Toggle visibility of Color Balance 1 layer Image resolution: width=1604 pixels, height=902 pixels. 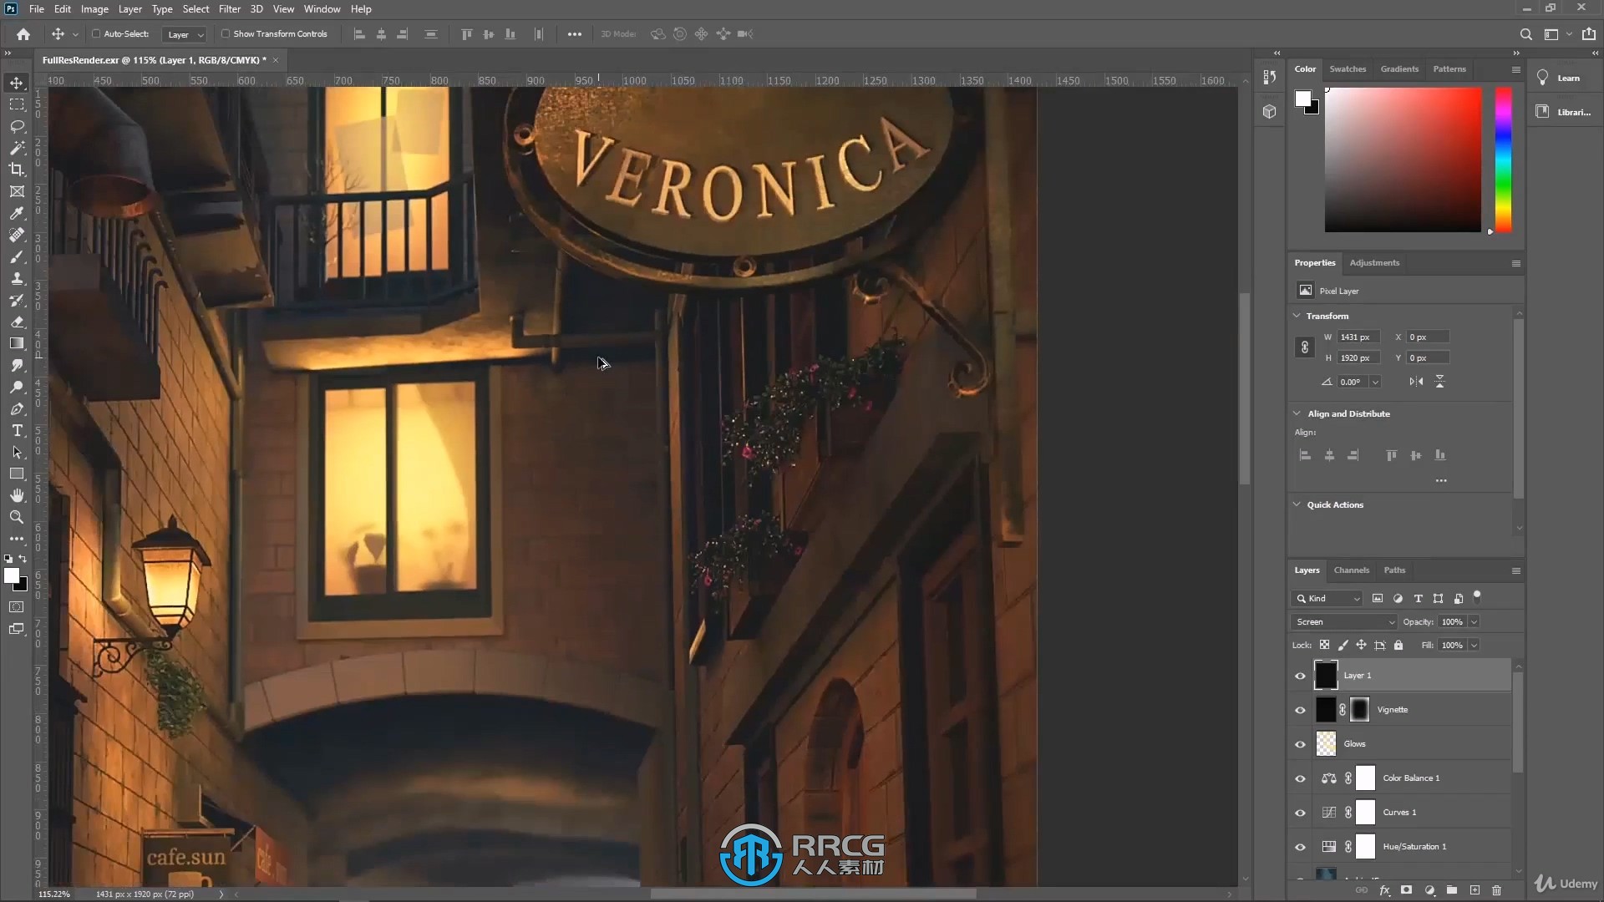point(1300,778)
